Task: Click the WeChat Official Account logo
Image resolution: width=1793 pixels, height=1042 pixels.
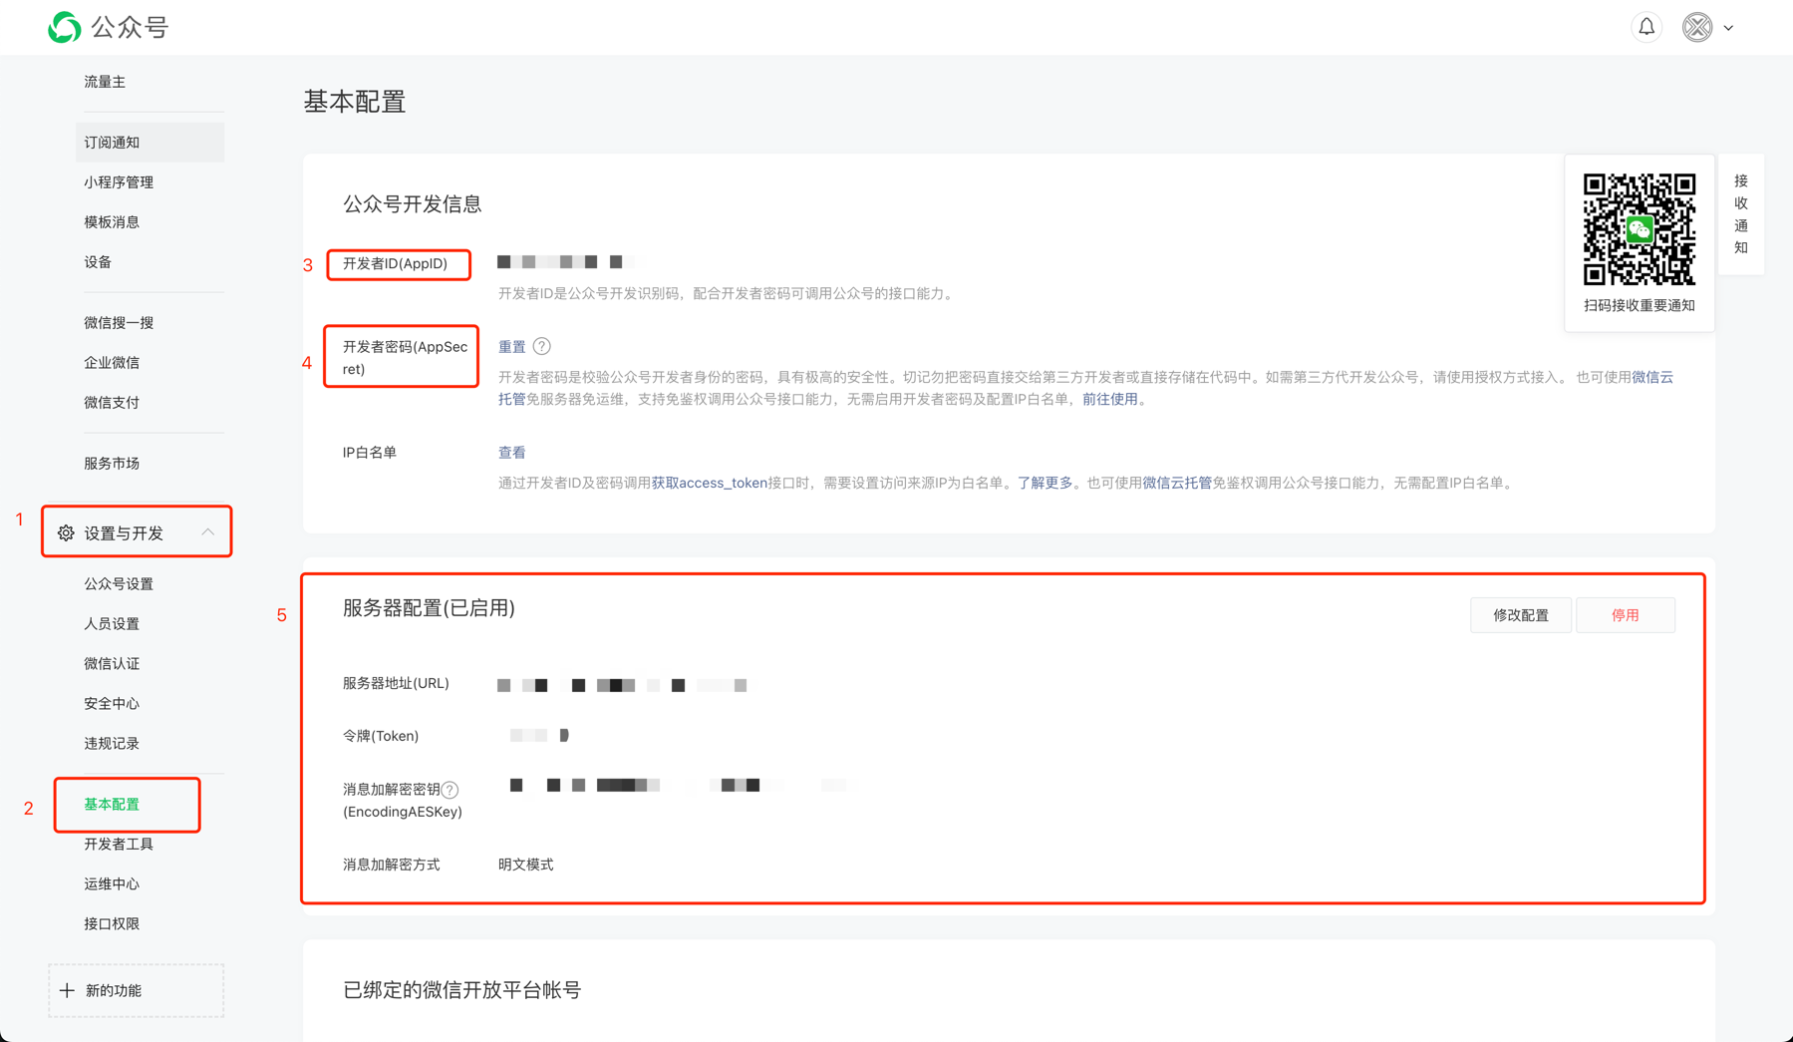Action: pyautogui.click(x=108, y=27)
